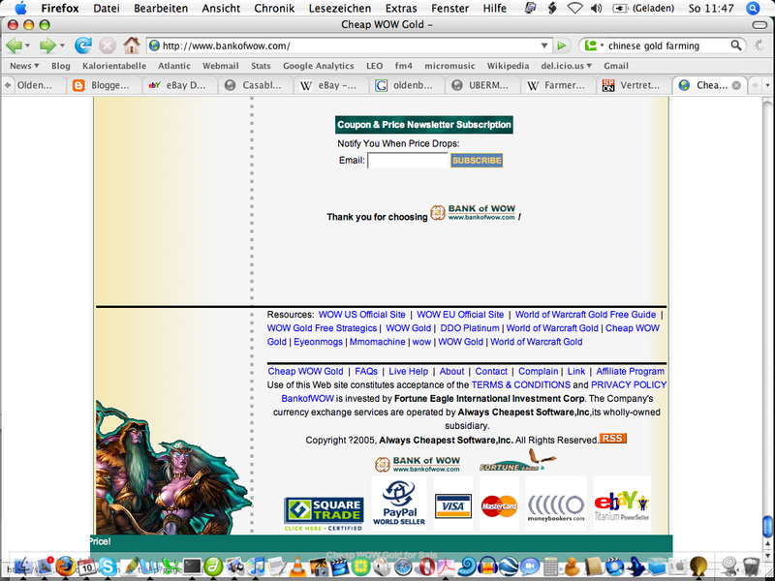The image size is (775, 581).
Task: Open the list all tabs dropdown
Action: 767,85
